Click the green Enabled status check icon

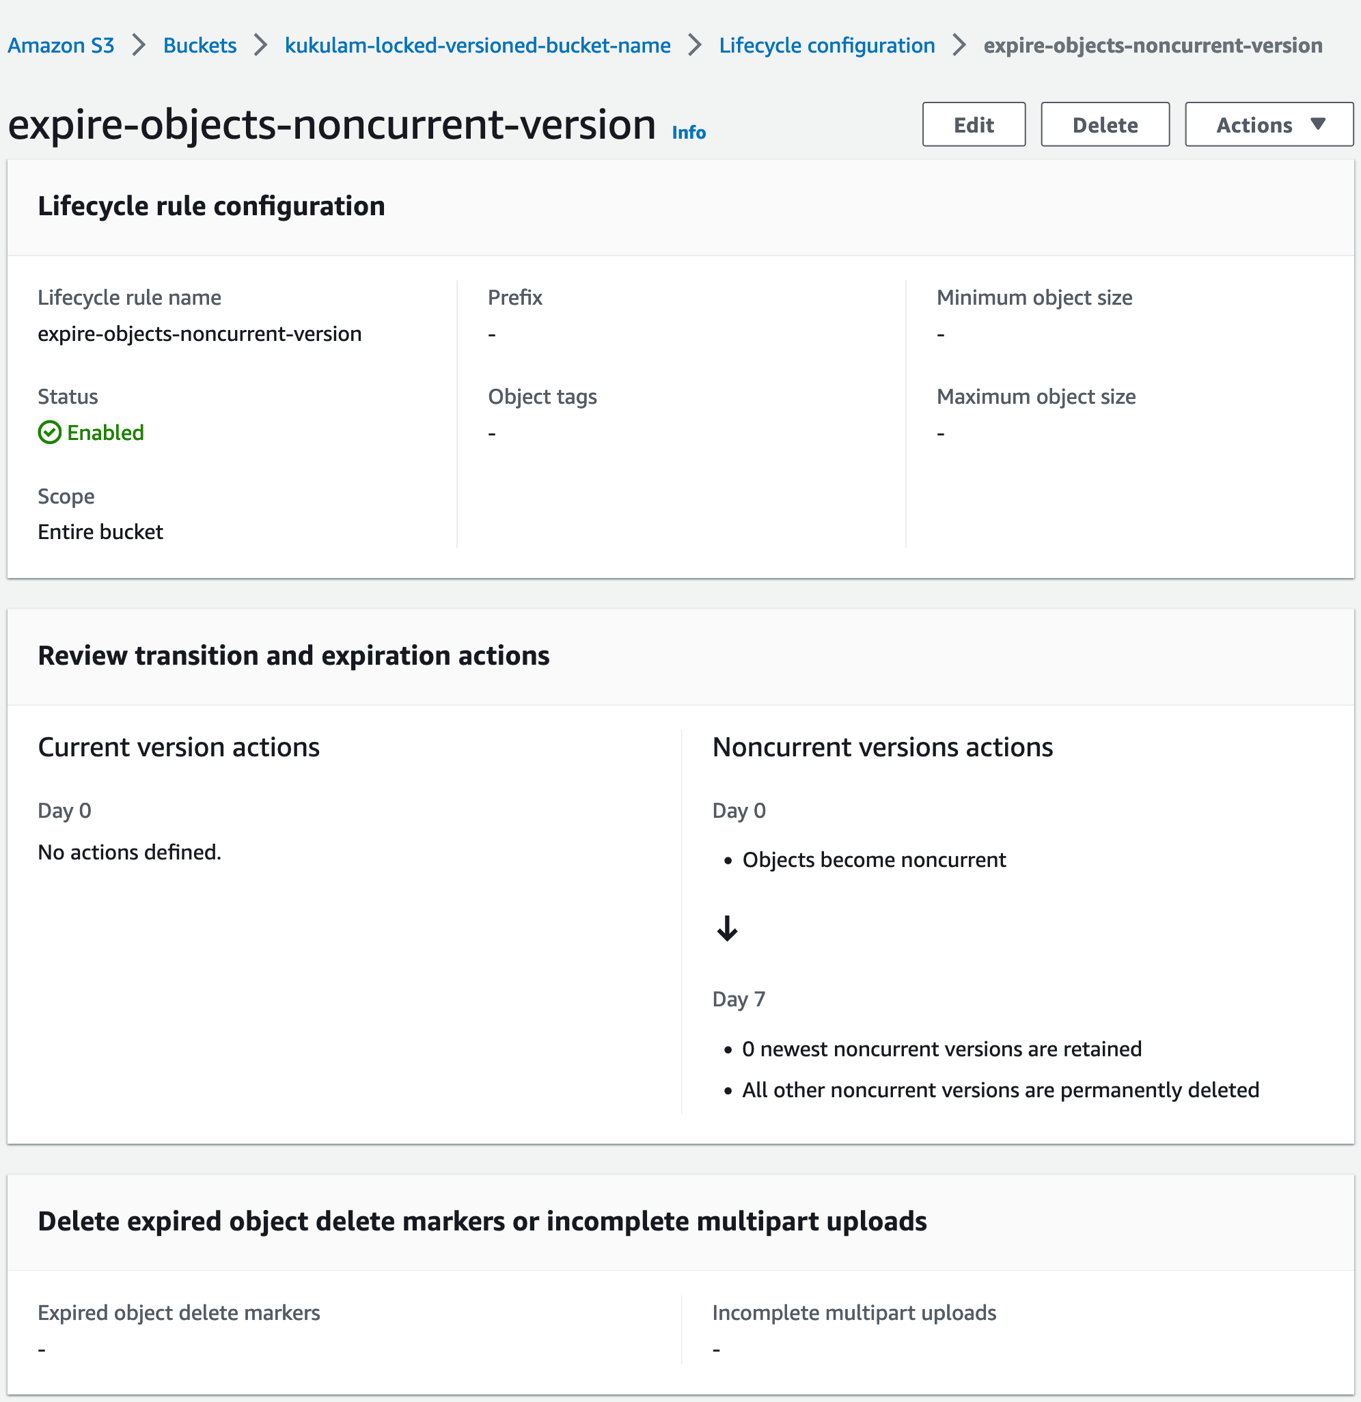[49, 432]
